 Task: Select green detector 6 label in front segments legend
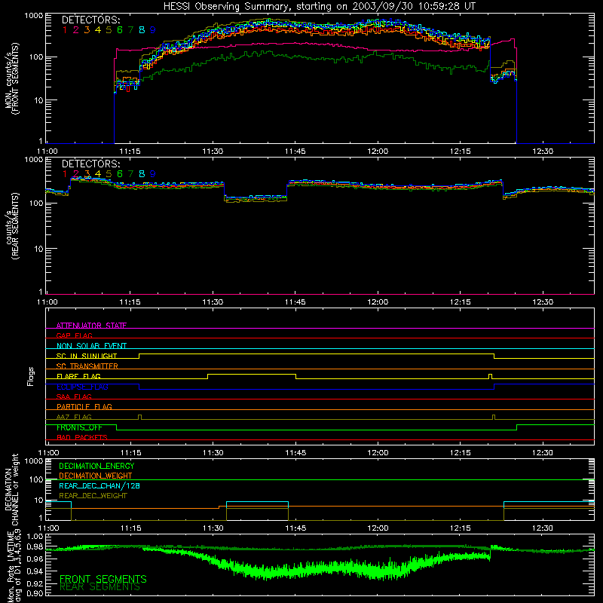120,29
